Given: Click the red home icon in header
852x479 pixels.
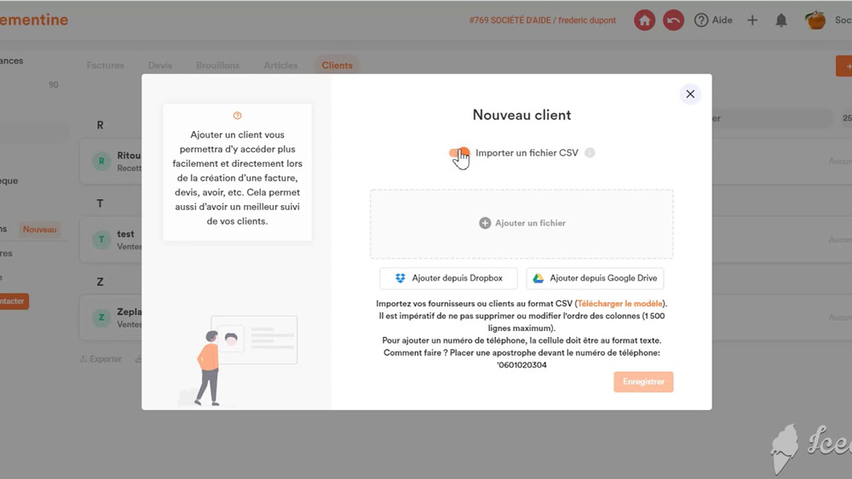Looking at the screenshot, I should (644, 20).
